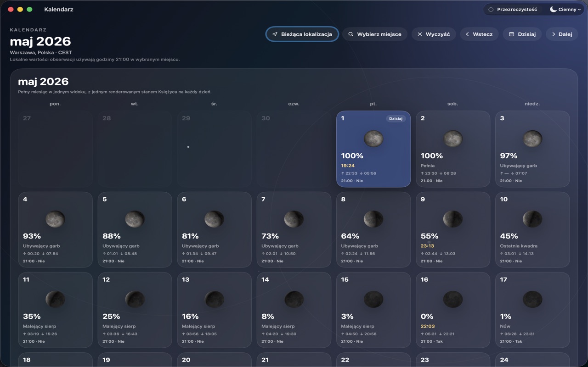Image resolution: width=588 pixels, height=367 pixels.
Task: Click the Dzisiaj badge on day 1
Action: point(396,118)
